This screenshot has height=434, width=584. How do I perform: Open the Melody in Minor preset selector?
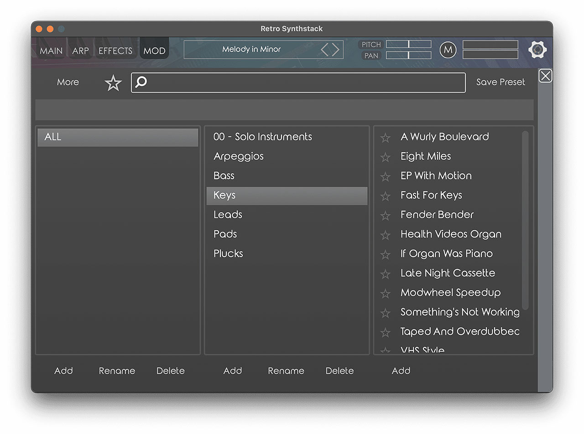click(x=251, y=49)
